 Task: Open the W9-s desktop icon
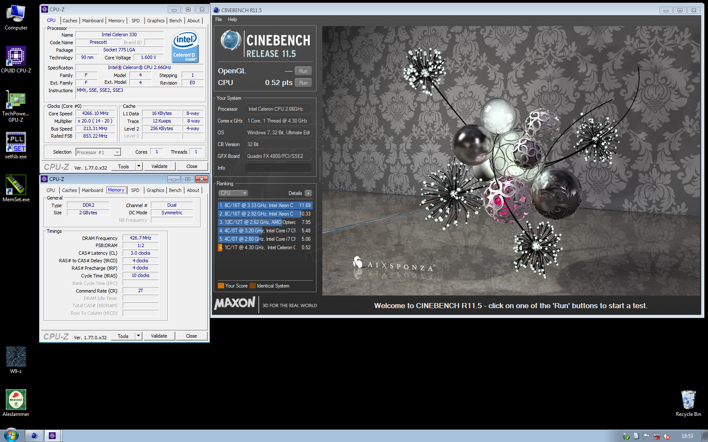(16, 360)
